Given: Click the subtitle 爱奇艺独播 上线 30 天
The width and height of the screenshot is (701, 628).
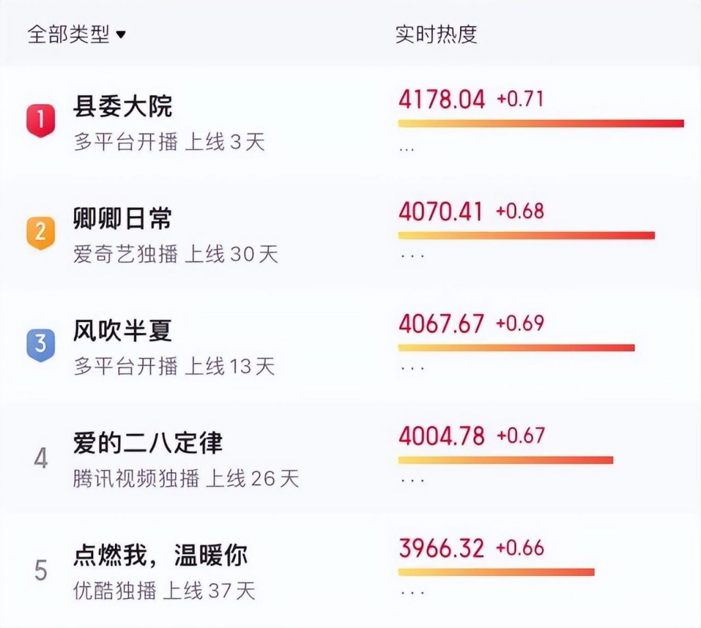Looking at the screenshot, I should click(x=176, y=254).
